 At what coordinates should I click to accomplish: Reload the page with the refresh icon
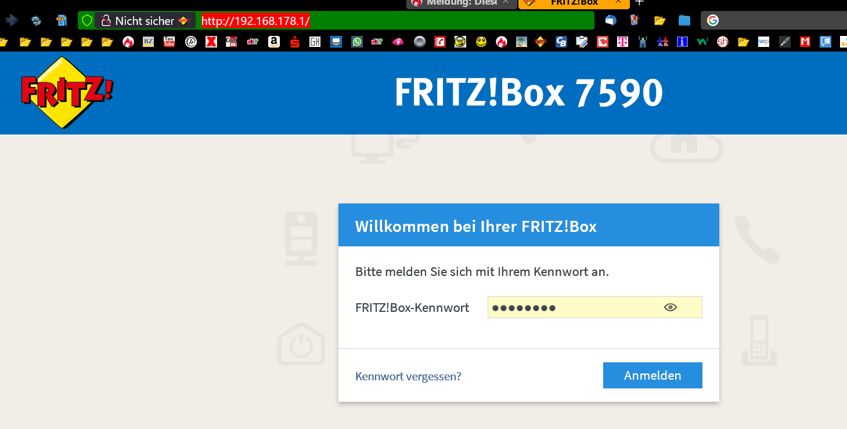[x=36, y=21]
